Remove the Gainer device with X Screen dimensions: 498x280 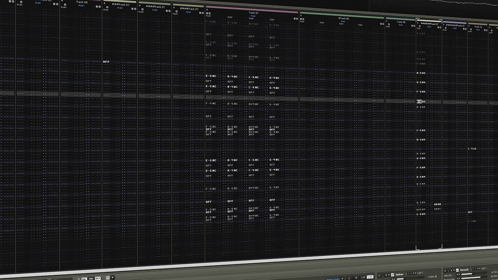(x=379, y=275)
